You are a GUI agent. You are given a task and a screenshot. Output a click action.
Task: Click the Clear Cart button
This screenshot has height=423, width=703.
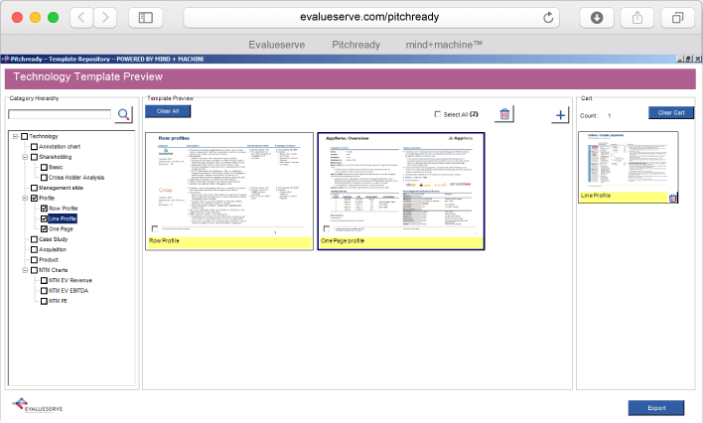coord(671,112)
